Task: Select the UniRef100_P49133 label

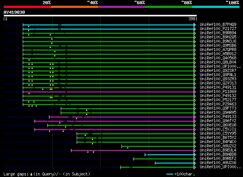Action: point(218,117)
